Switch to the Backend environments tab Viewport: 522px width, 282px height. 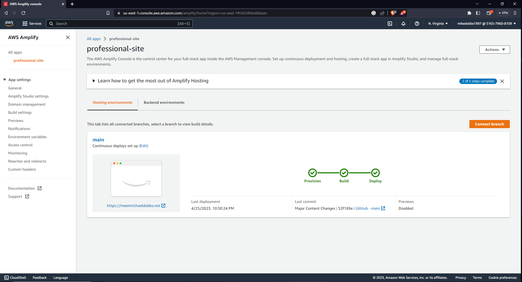click(164, 102)
